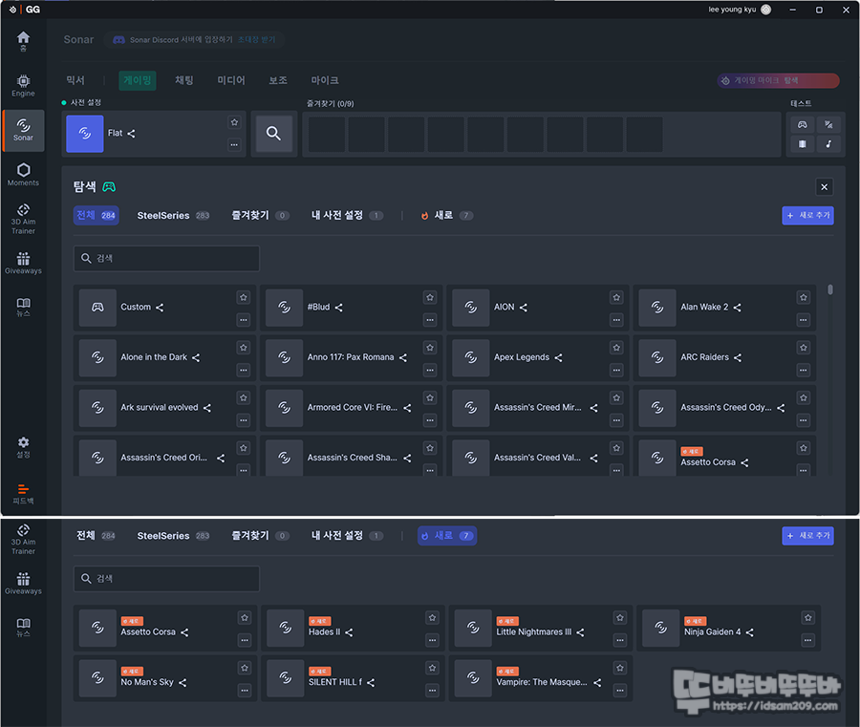The height and width of the screenshot is (727, 860).
Task: Open the Home sidebar icon
Action: point(23,41)
